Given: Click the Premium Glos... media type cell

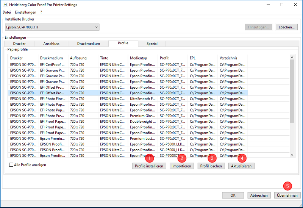Looking at the screenshot, I should (x=143, y=116).
